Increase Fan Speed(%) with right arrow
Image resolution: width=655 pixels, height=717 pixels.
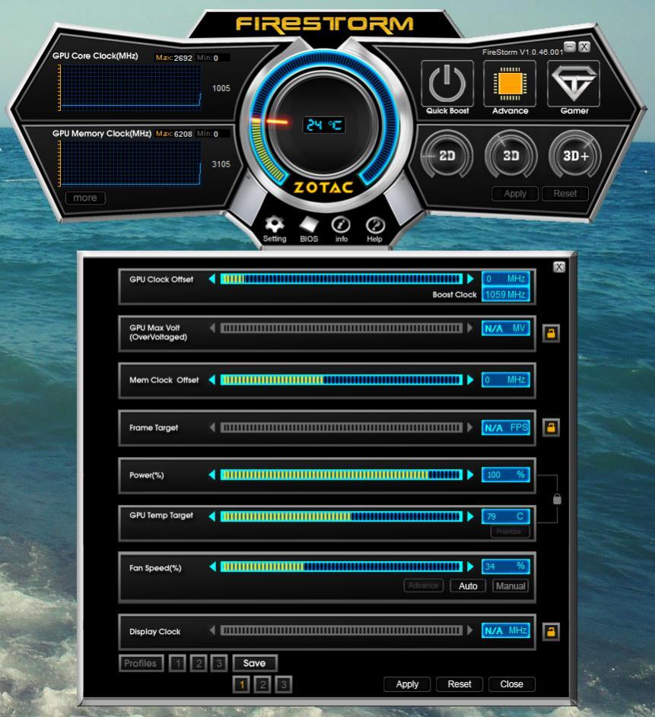pyautogui.click(x=470, y=566)
